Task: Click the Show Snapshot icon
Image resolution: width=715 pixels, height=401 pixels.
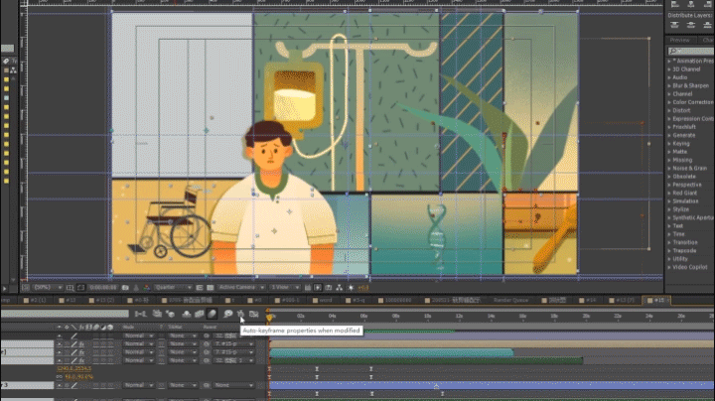Action: tap(136, 288)
